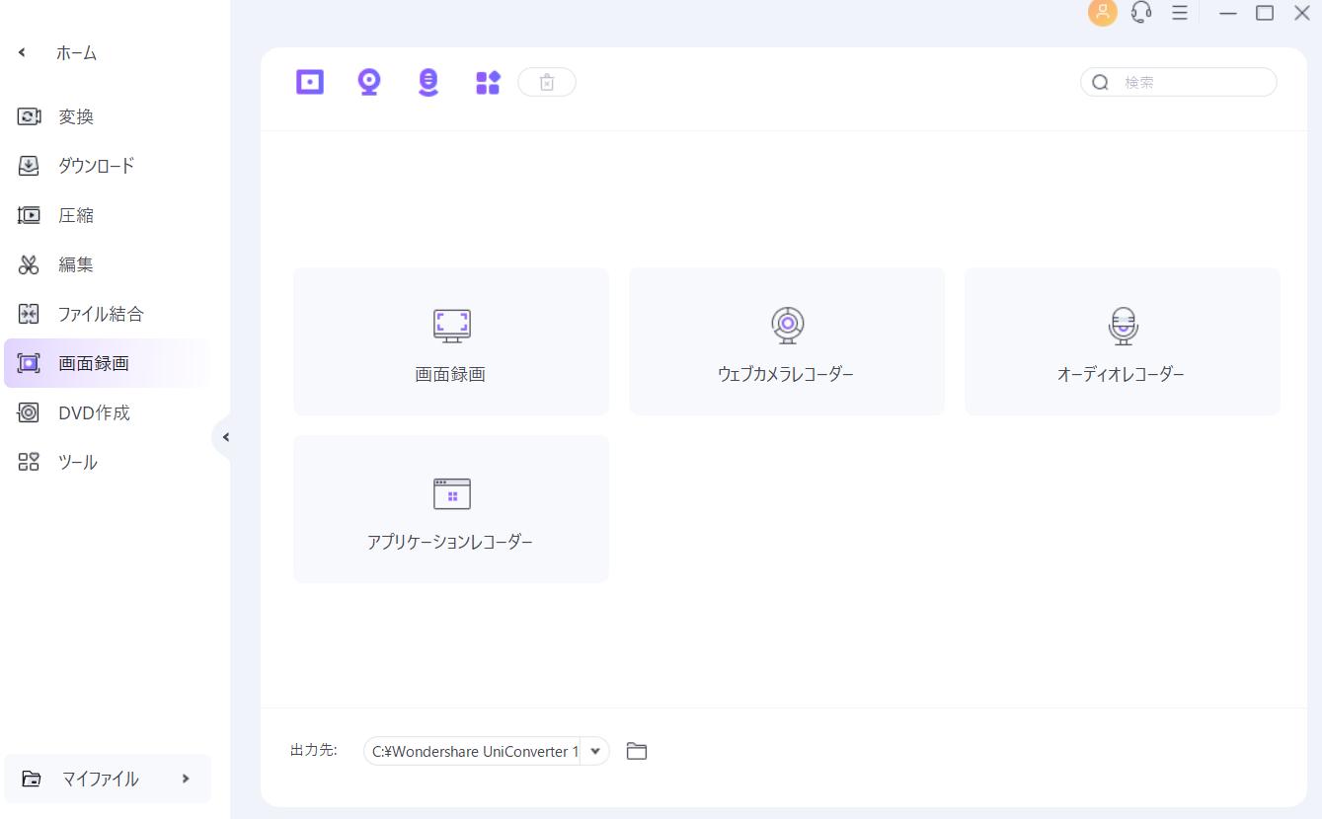Click the trash delete button in toolbar
Image resolution: width=1322 pixels, height=819 pixels.
tap(547, 82)
